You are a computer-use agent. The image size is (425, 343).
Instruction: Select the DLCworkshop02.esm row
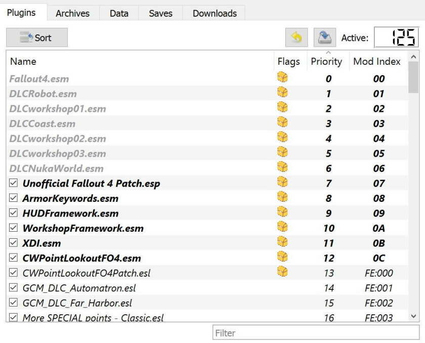point(207,139)
